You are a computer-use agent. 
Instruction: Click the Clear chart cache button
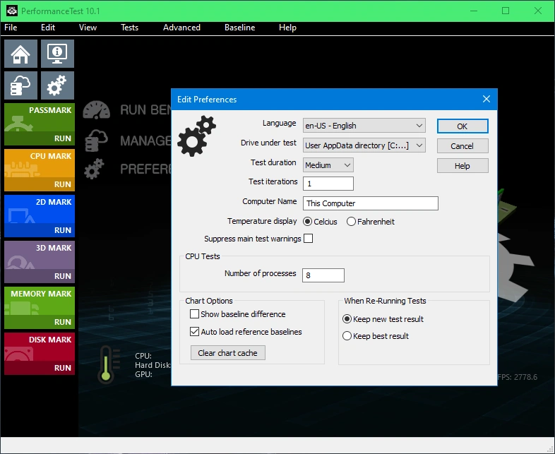point(228,353)
